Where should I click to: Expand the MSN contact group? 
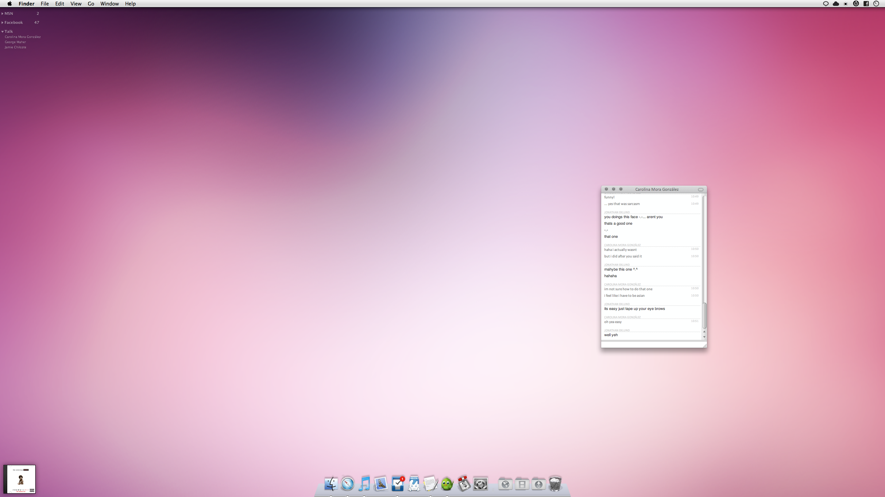point(2,13)
